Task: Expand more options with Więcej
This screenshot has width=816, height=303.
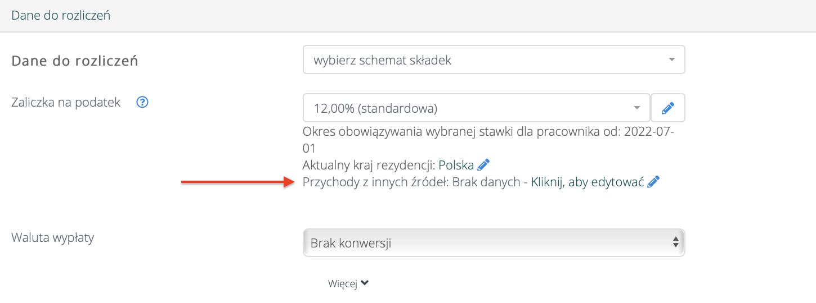Action: point(343,284)
